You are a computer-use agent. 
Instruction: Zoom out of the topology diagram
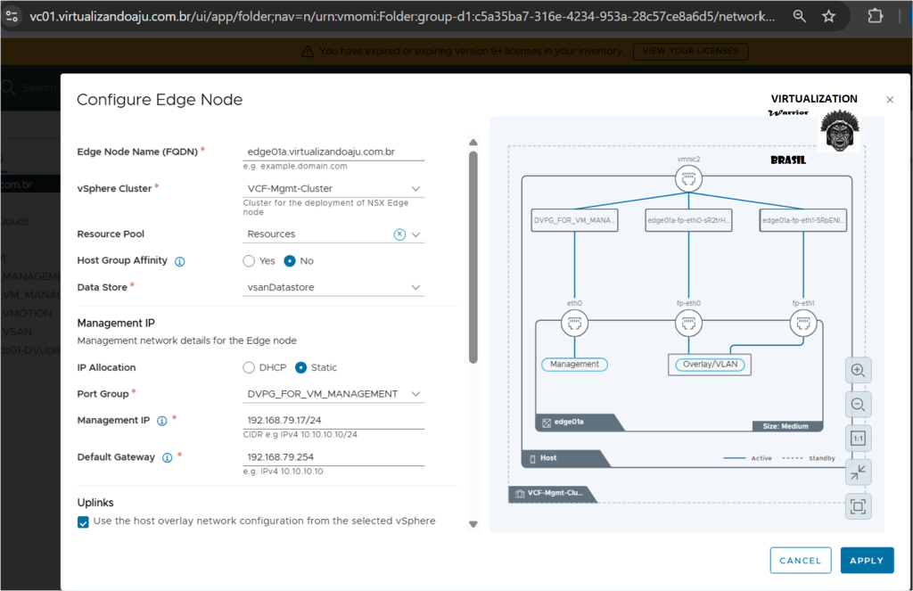tap(858, 404)
